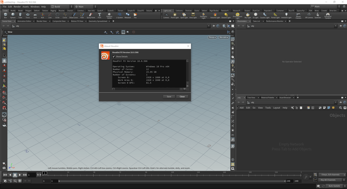Open the Persp viewport dropdown
This screenshot has width=347, height=189.
pyautogui.click(x=212, y=37)
